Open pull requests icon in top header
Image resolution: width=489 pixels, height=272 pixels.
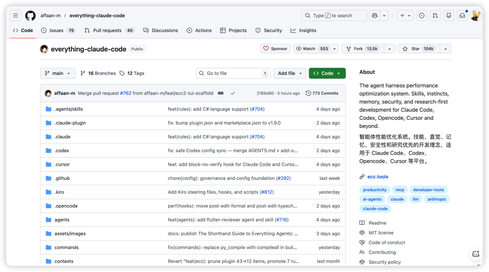435,15
